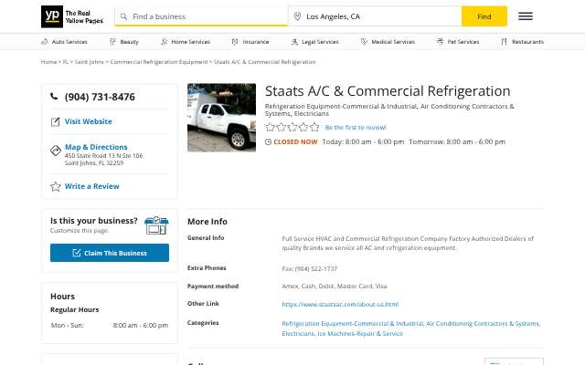Image resolution: width=585 pixels, height=365 pixels.
Task: Click the clock icon beside Closed Now
Action: (x=268, y=142)
